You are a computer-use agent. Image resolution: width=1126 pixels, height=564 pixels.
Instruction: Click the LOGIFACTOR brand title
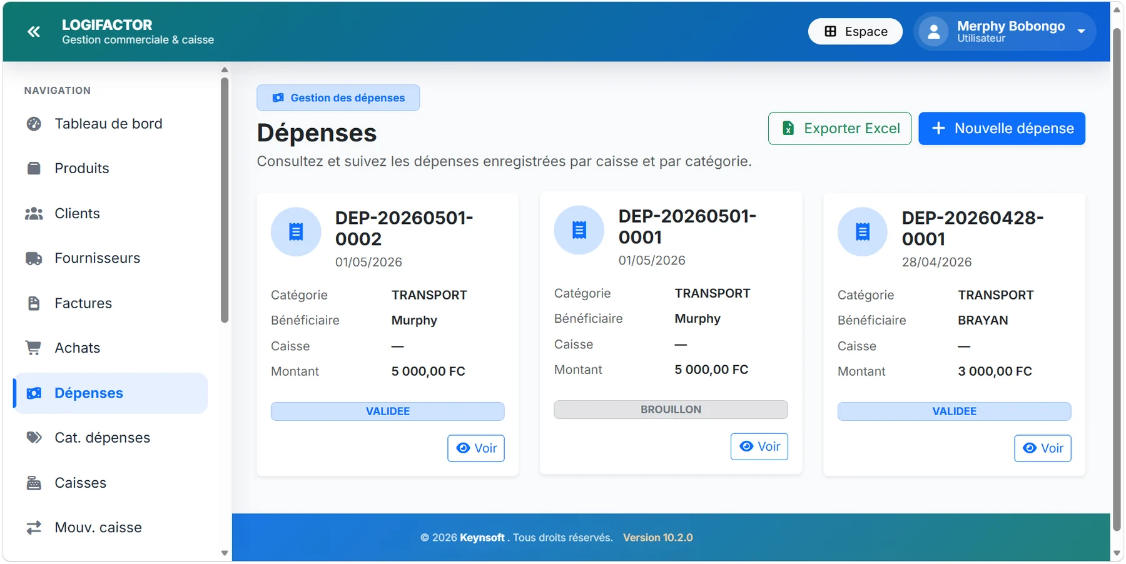[x=107, y=25]
